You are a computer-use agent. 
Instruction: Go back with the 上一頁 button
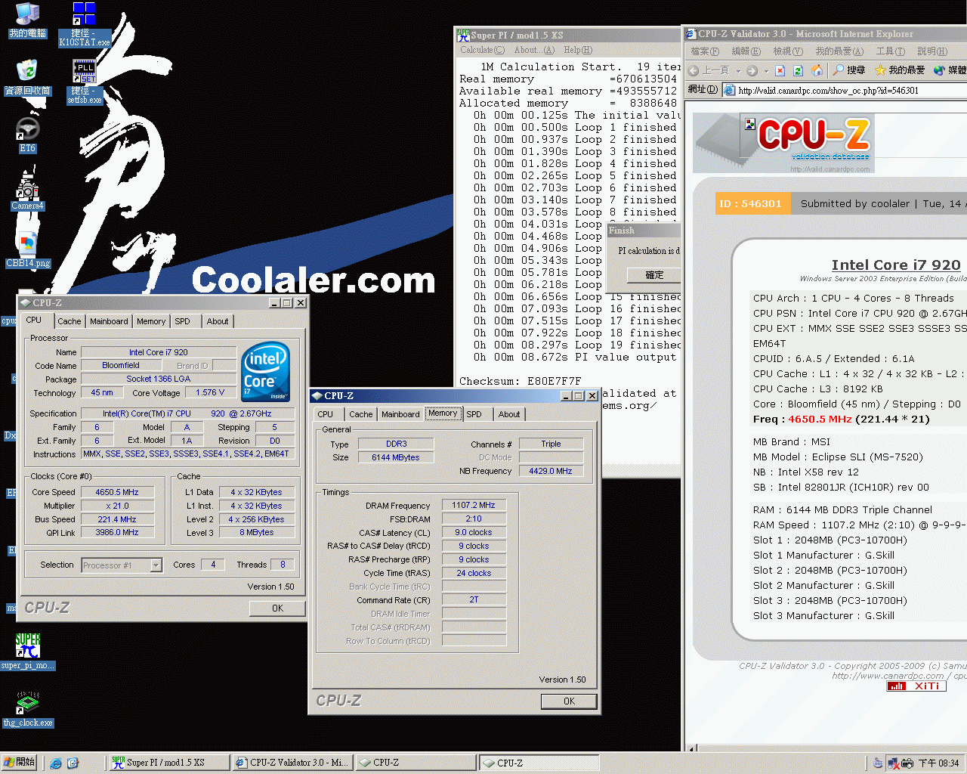coord(709,70)
